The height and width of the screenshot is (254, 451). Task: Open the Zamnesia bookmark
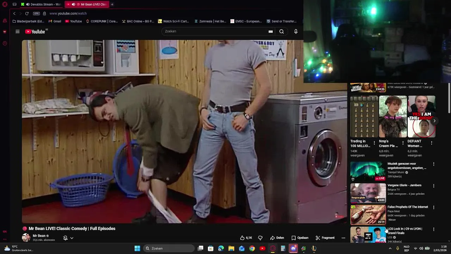click(x=210, y=21)
